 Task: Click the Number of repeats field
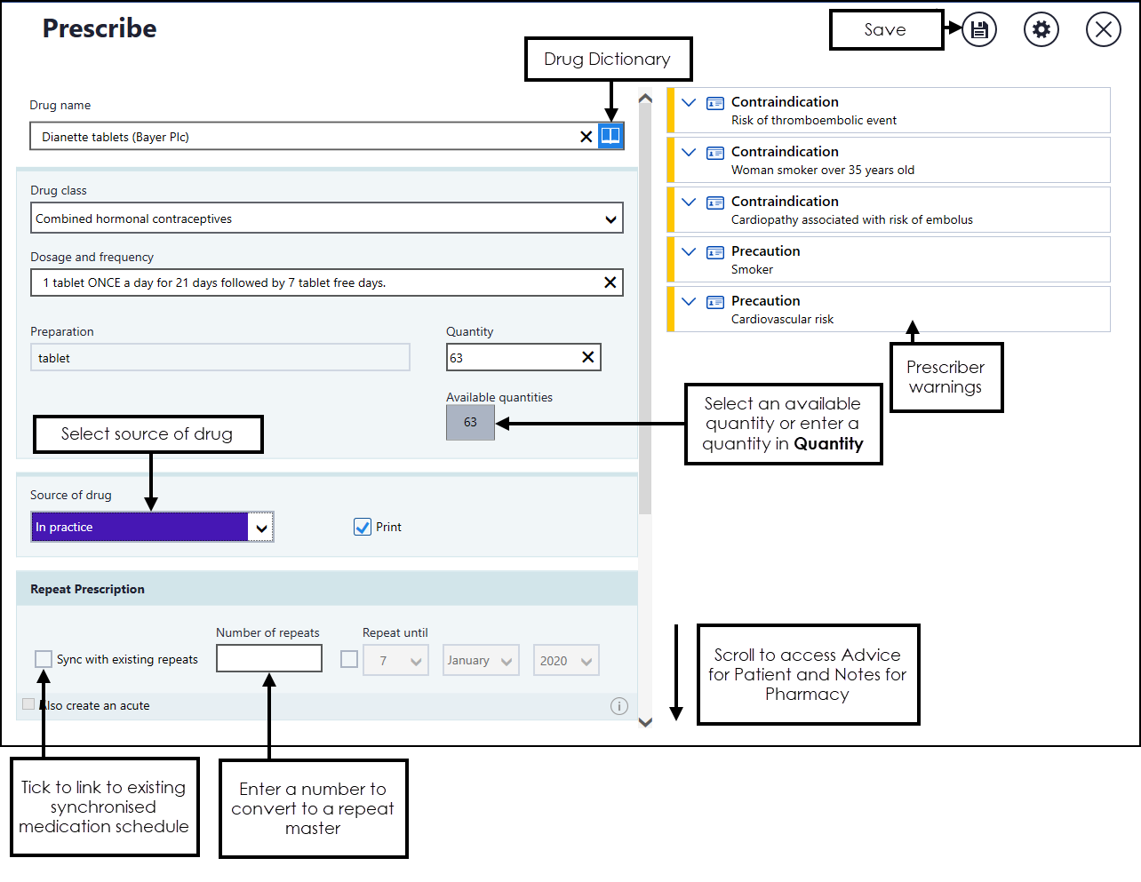(x=268, y=659)
